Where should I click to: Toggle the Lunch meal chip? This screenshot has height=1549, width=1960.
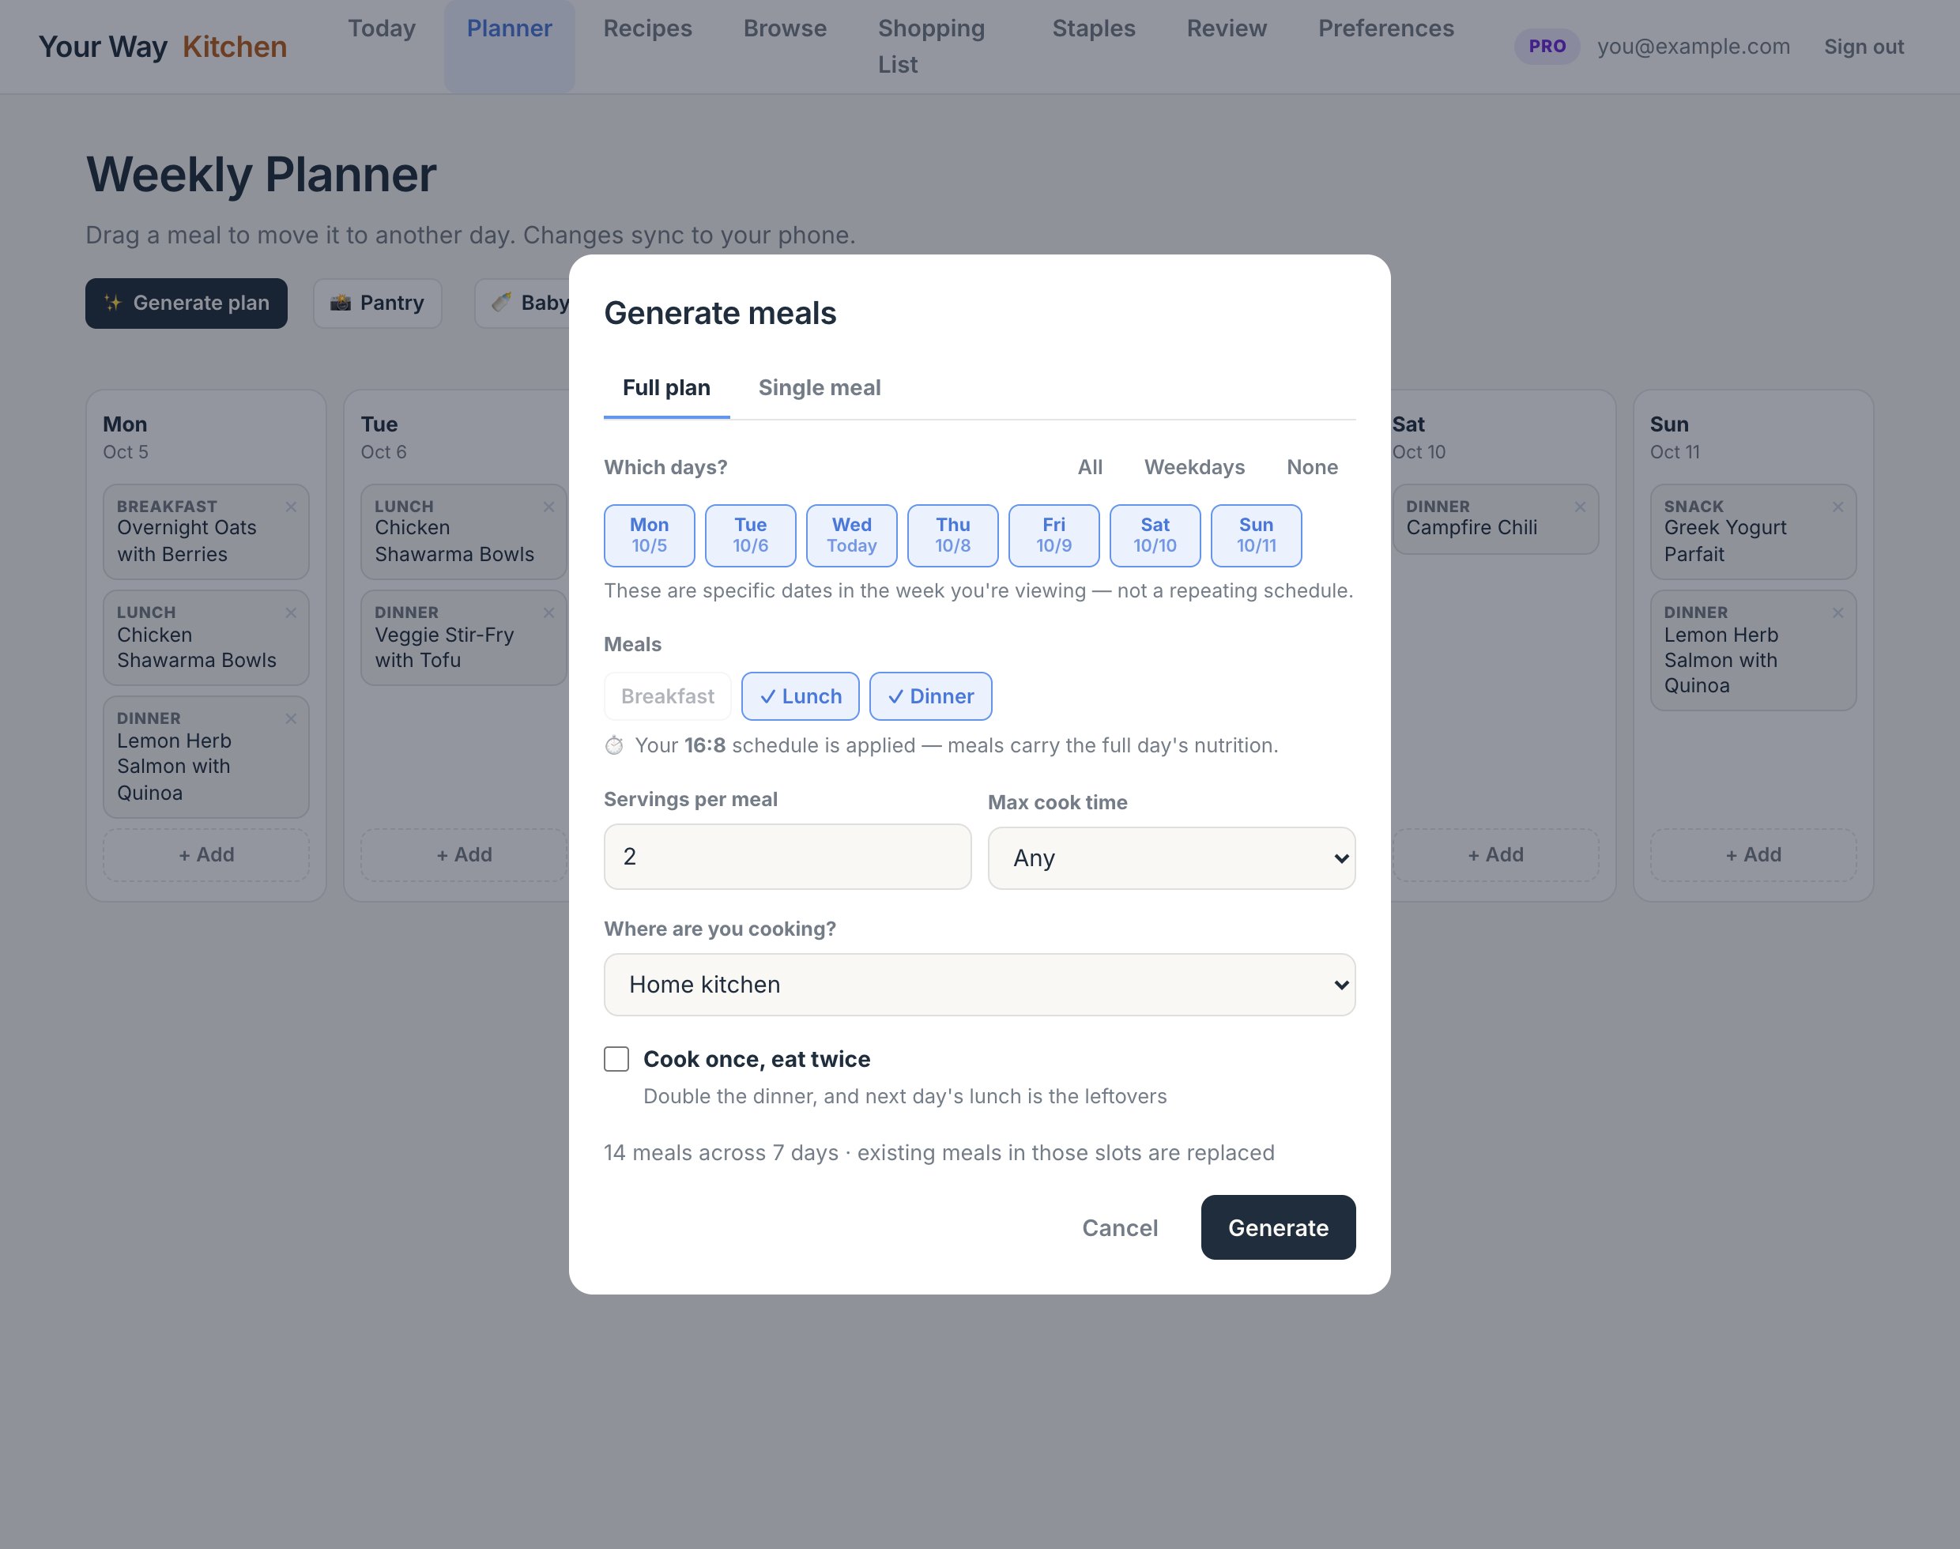[x=800, y=696]
